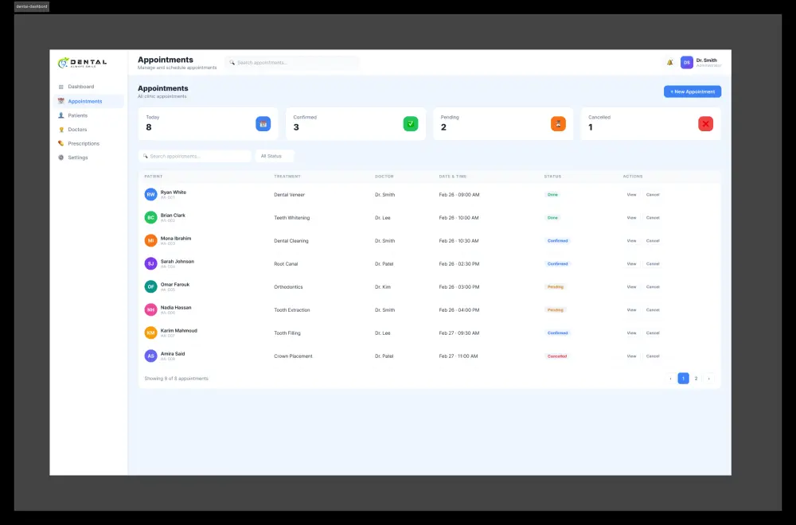The height and width of the screenshot is (525, 796).
Task: Click View on Sarah Johnson's appointment
Action: point(631,263)
